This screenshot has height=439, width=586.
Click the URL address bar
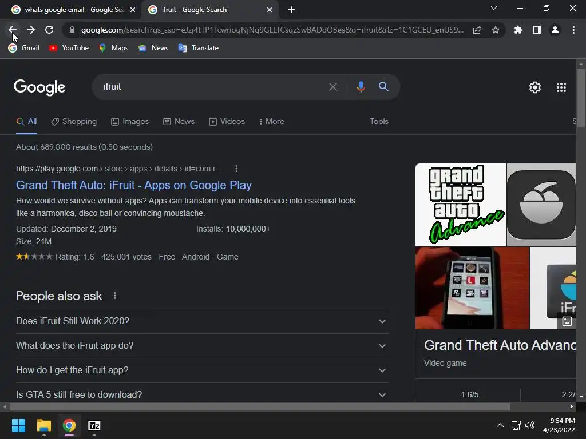pyautogui.click(x=272, y=30)
